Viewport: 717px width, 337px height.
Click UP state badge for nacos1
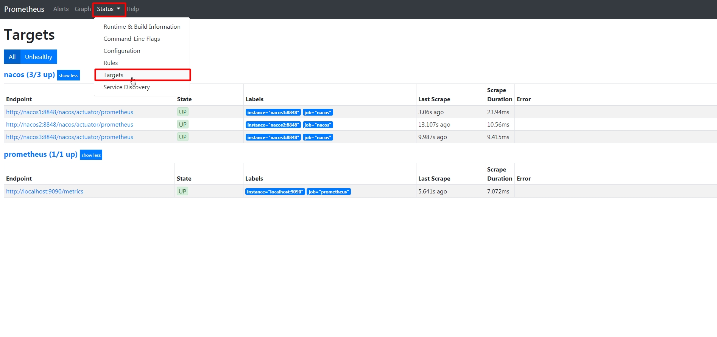183,112
